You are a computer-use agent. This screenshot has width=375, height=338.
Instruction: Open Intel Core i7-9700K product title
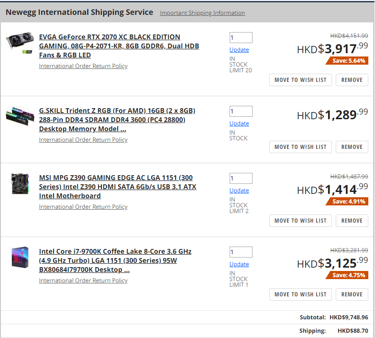(x=115, y=260)
